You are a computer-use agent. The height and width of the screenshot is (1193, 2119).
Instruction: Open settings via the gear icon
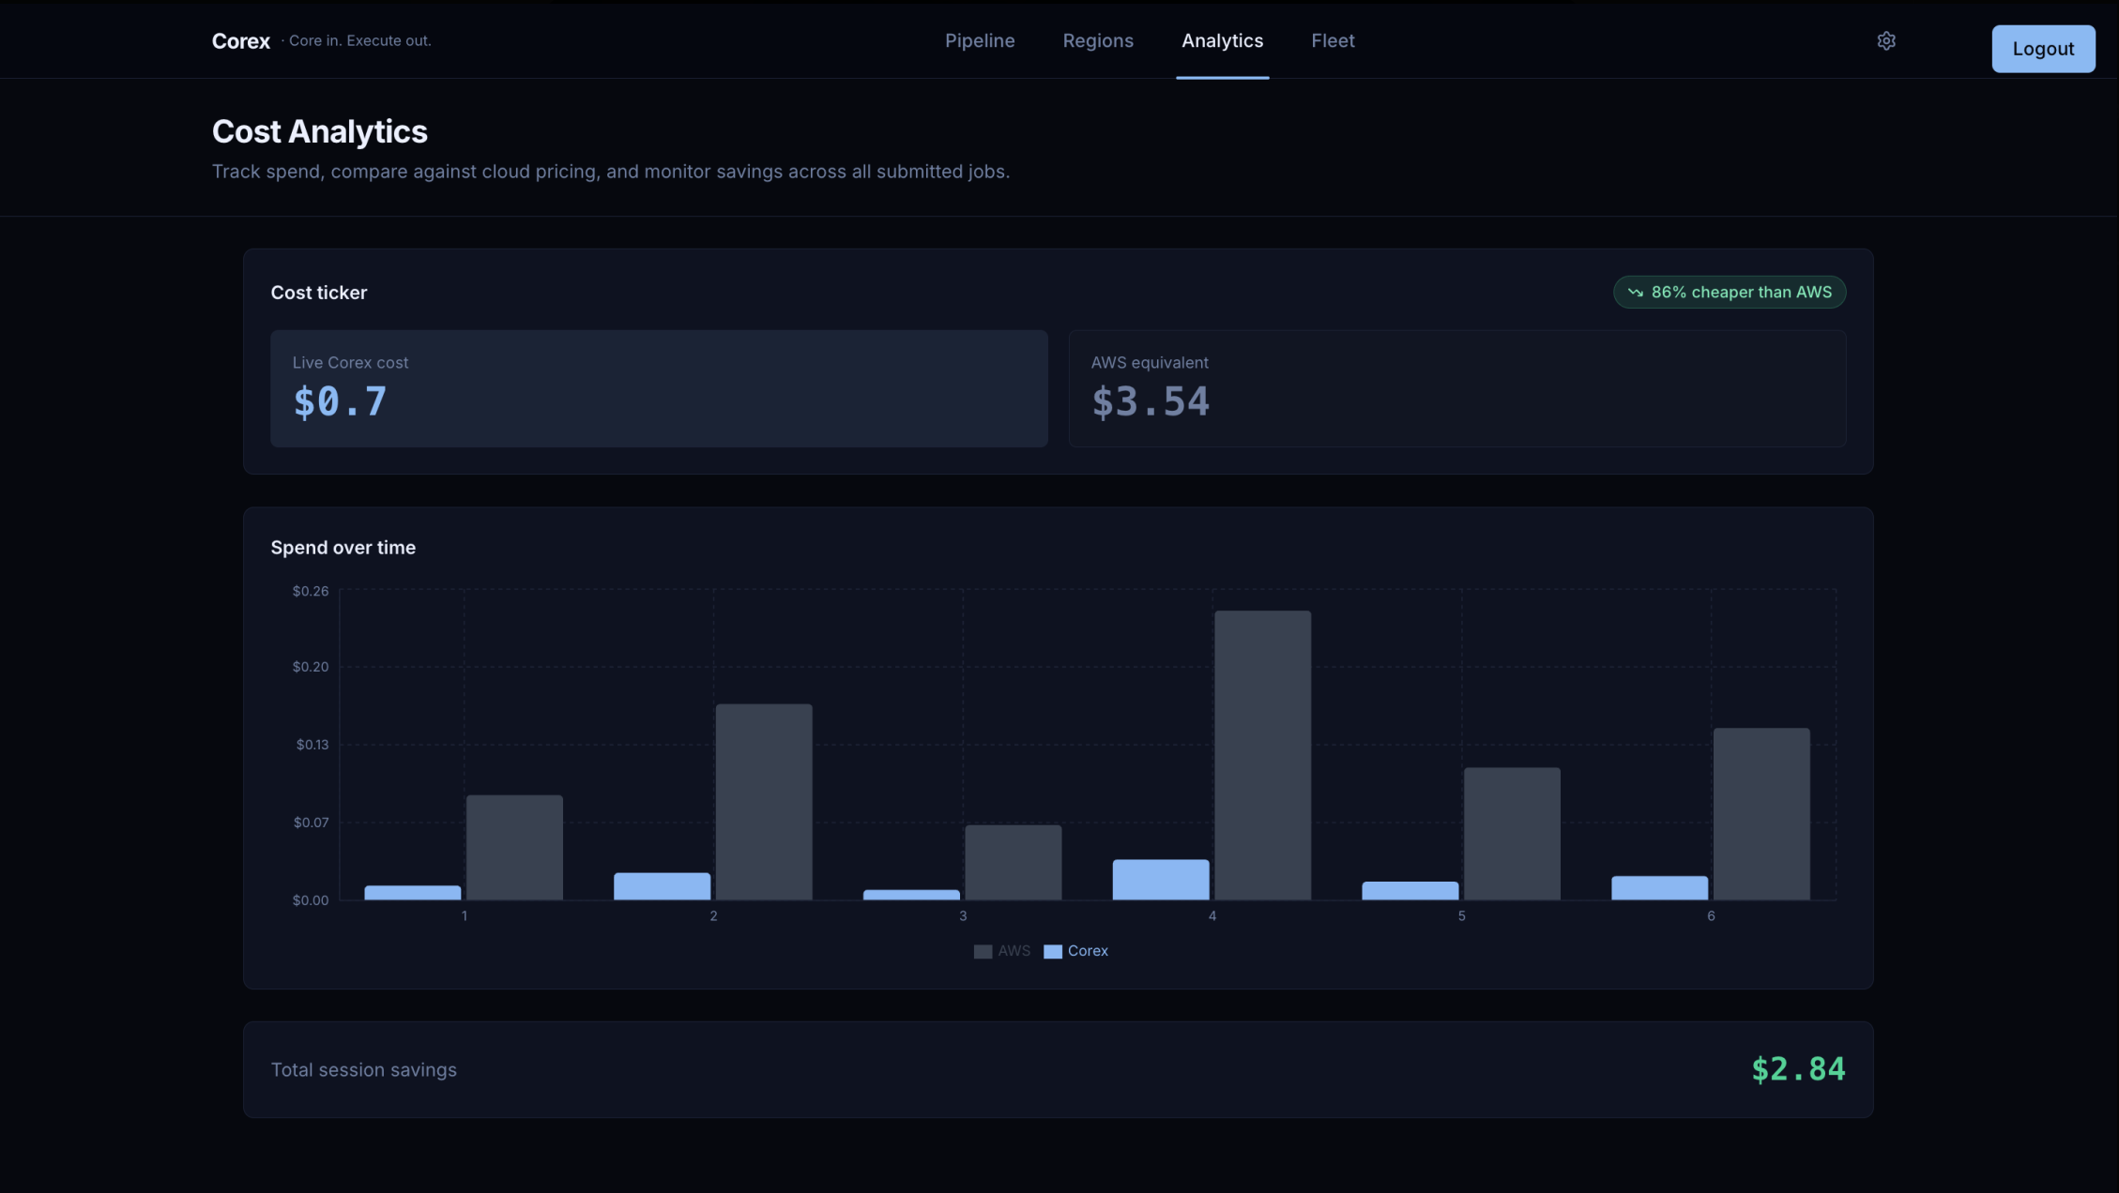[x=1886, y=40]
